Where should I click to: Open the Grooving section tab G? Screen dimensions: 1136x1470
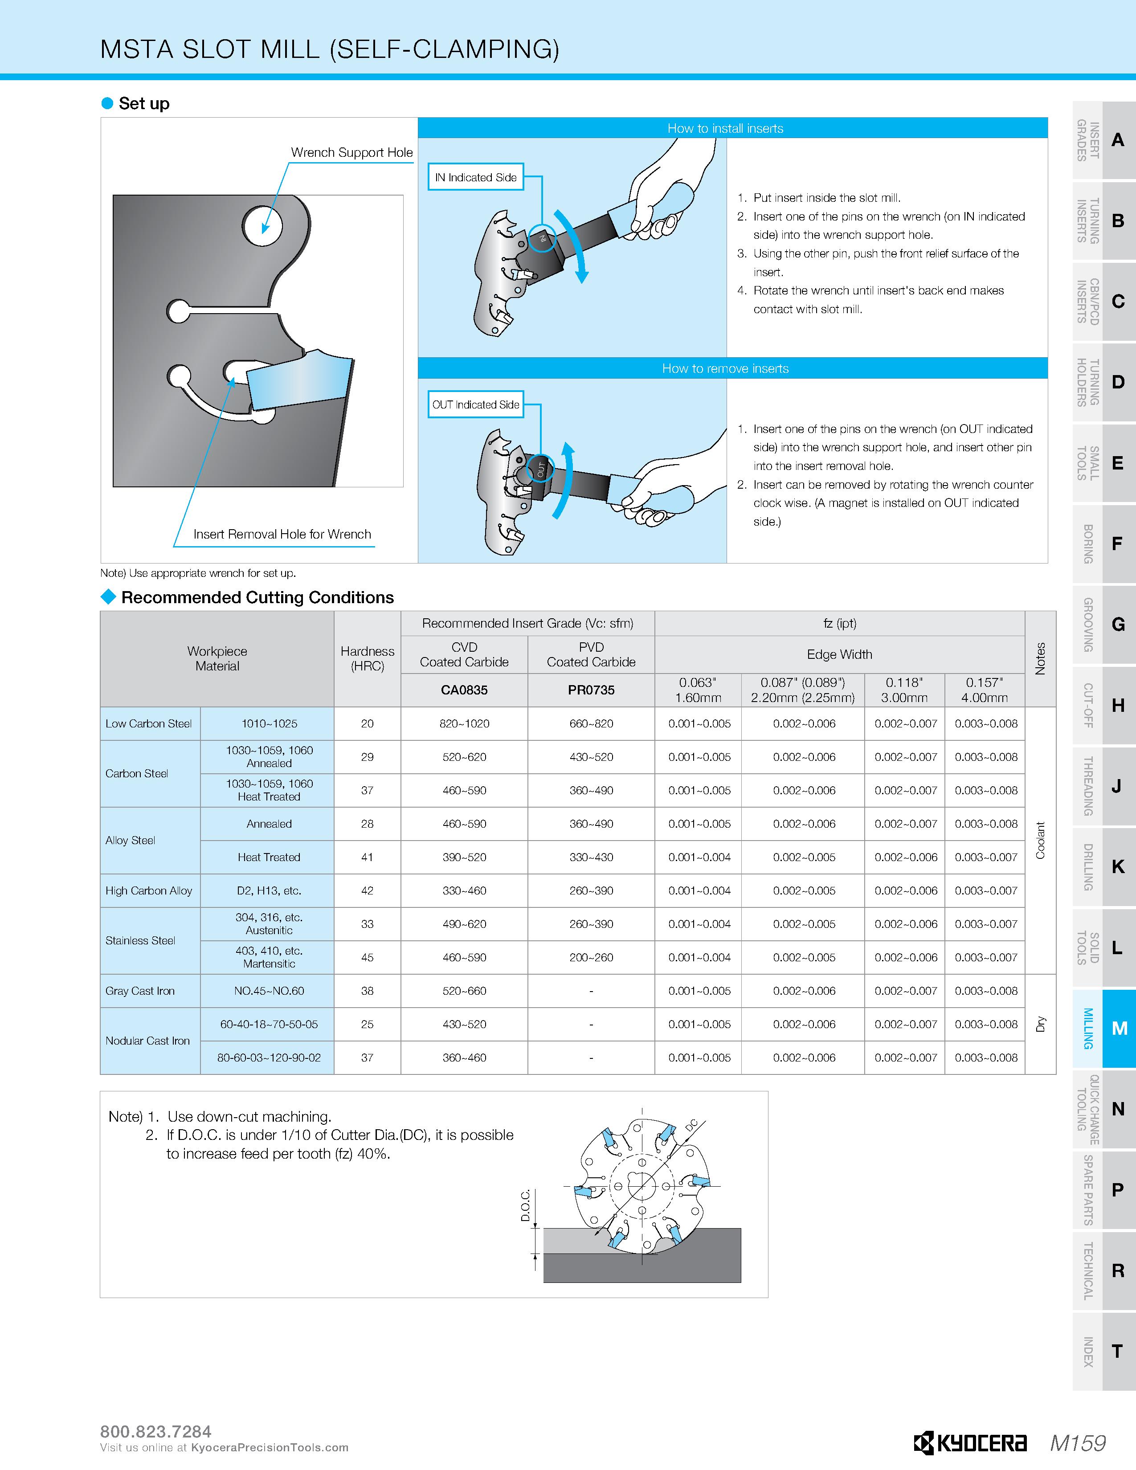pyautogui.click(x=1103, y=625)
